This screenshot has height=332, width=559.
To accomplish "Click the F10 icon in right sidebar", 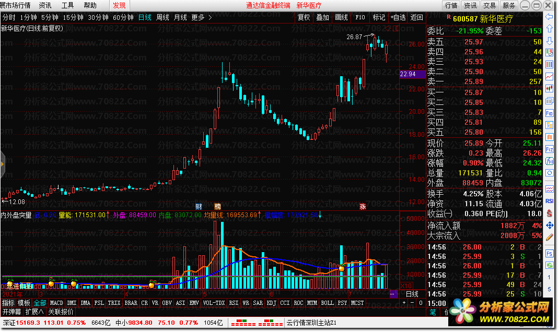I will (x=550, y=113).
